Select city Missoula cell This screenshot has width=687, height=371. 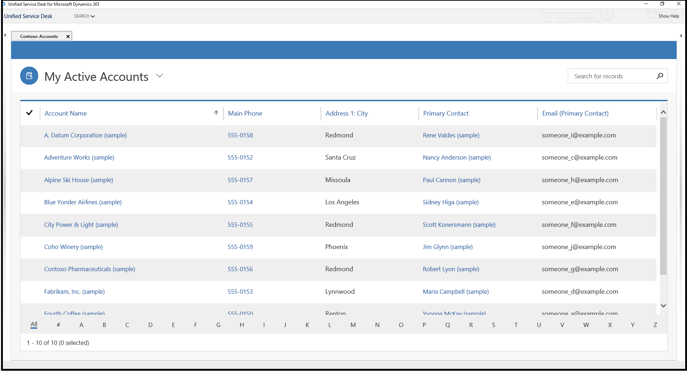tap(338, 180)
